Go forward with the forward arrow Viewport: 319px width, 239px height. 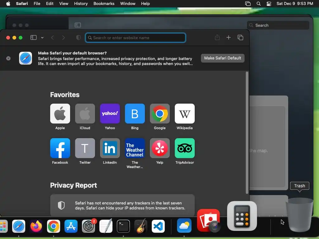(x=64, y=38)
